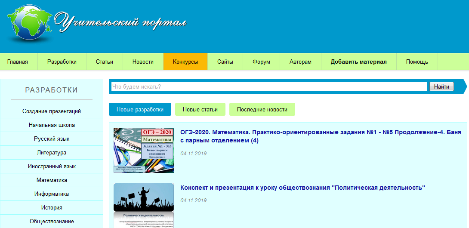Open the Политическая деятельность lesson link

click(x=302, y=188)
